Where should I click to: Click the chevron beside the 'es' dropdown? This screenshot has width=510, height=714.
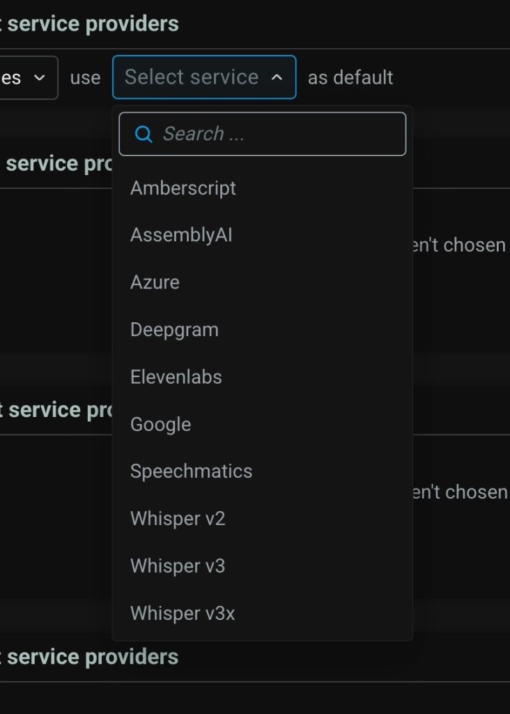coord(40,77)
